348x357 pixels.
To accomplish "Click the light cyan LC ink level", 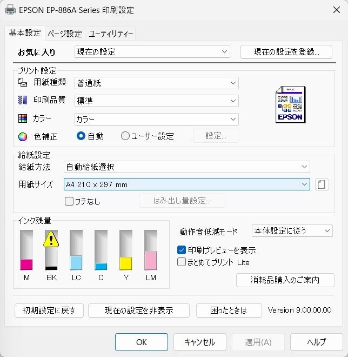I will (x=76, y=250).
